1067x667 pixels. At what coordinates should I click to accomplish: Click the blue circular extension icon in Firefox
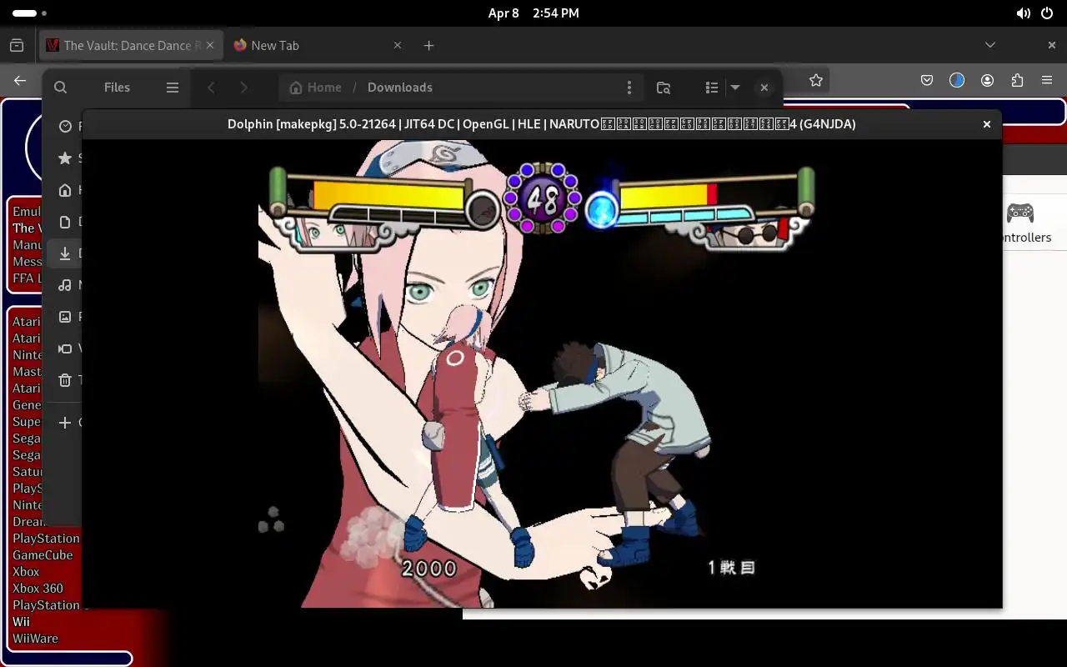tap(957, 80)
